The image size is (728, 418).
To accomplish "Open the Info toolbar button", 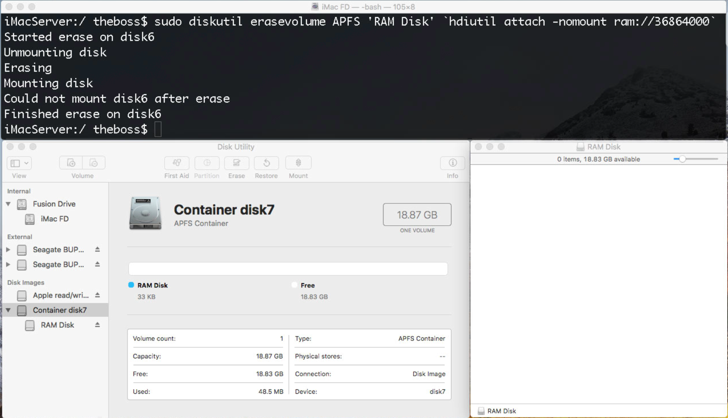I will (x=452, y=163).
